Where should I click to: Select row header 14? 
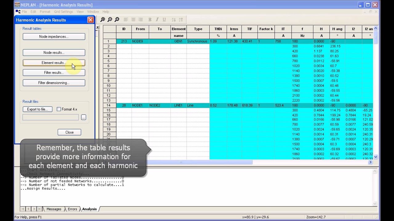[x=110, y=105]
